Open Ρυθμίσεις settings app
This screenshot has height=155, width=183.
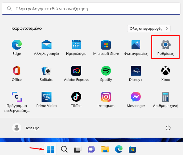tap(166, 47)
